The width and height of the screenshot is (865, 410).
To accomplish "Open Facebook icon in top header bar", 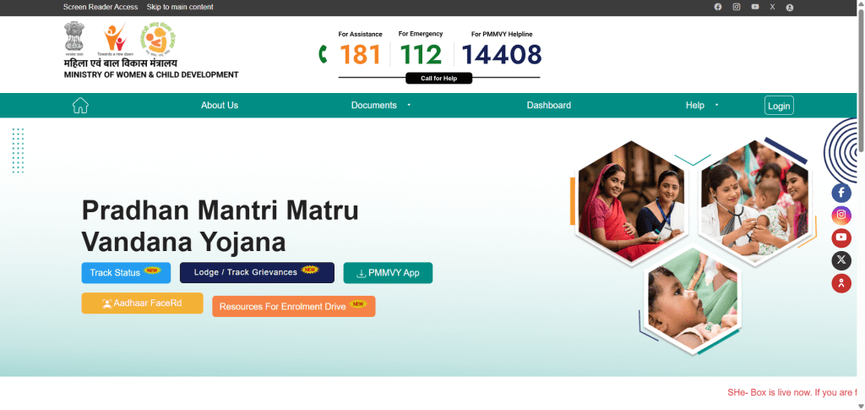I will (718, 7).
